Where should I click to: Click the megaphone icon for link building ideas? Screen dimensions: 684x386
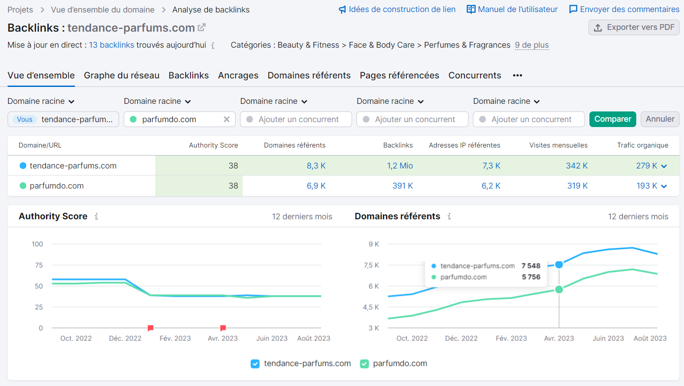coord(342,9)
